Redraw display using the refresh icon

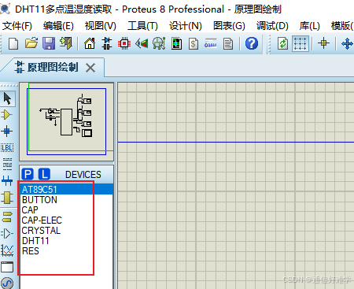[x=282, y=43]
